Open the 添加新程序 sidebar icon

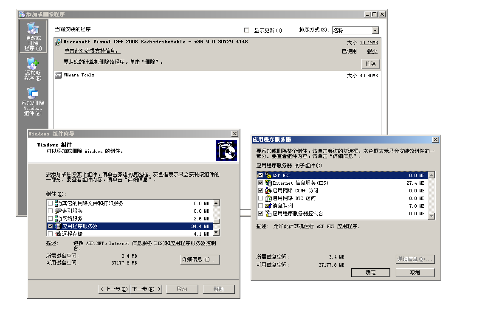click(33, 69)
